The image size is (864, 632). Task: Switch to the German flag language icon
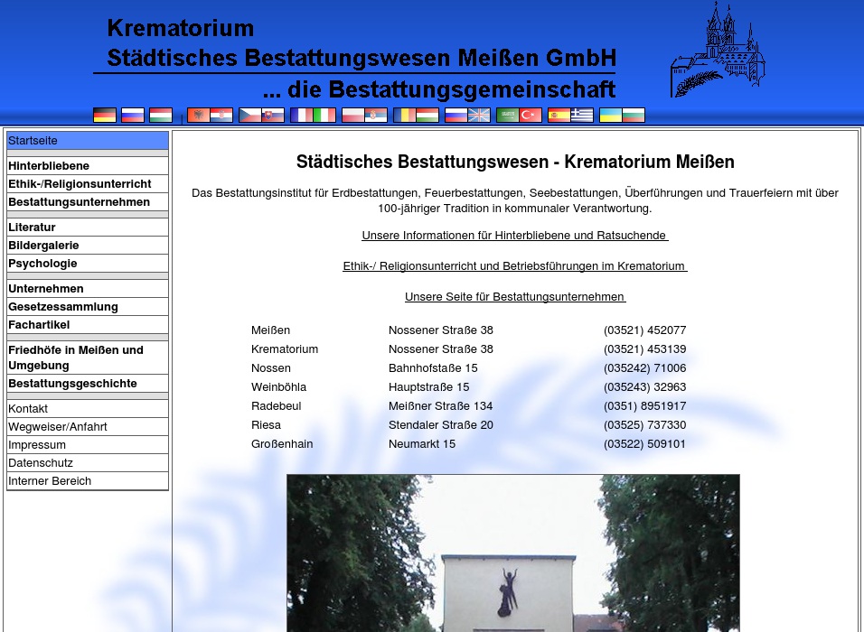104,115
